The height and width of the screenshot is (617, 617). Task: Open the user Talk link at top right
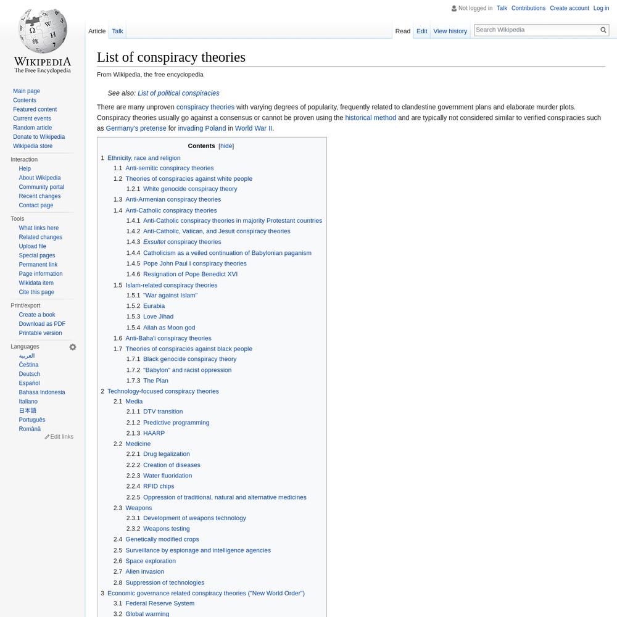(x=502, y=8)
